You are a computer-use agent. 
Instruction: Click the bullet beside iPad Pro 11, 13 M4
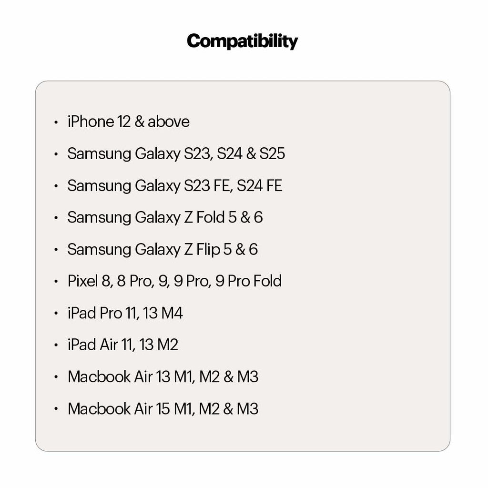56,314
